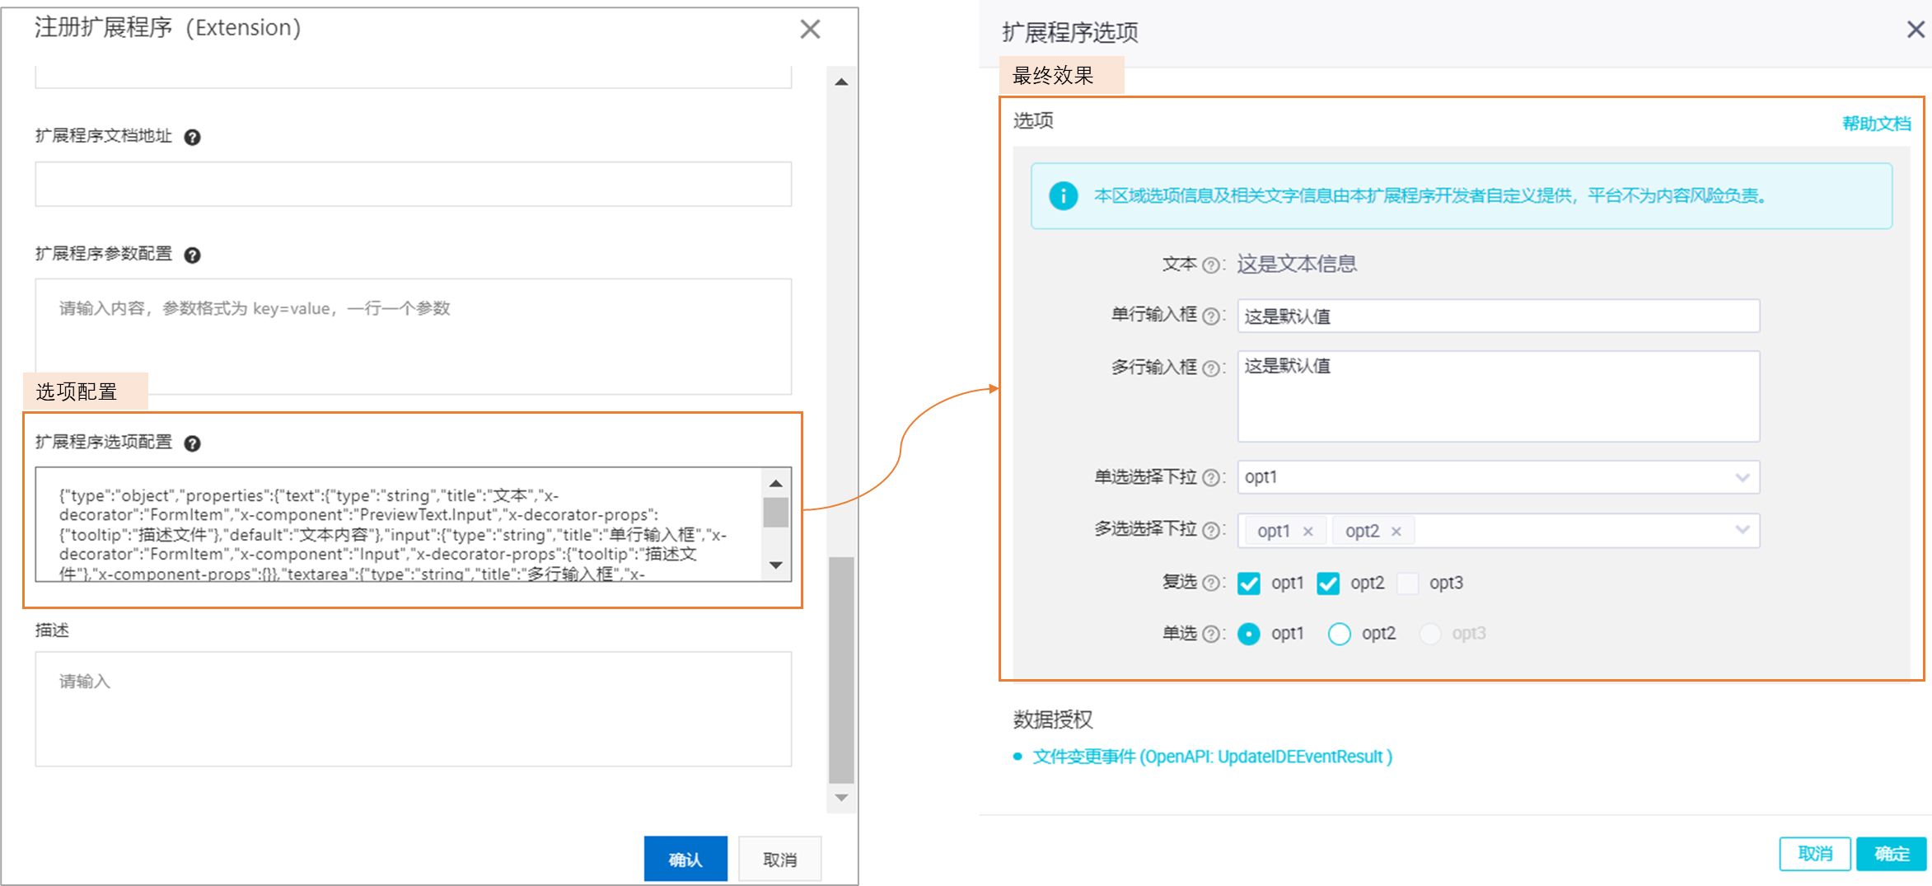Click the tooltip icon next to 文本
This screenshot has height=886, width=1932.
1211,265
